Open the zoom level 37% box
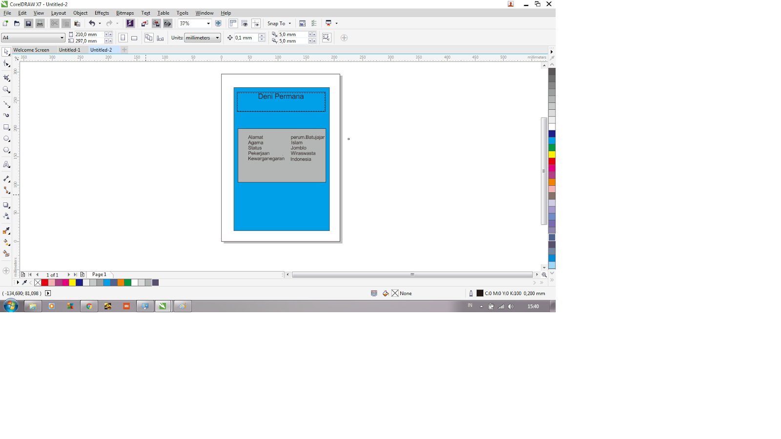The width and height of the screenshot is (781, 439). point(193,23)
